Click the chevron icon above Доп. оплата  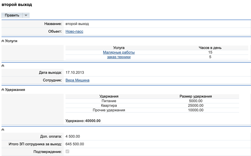3,130
